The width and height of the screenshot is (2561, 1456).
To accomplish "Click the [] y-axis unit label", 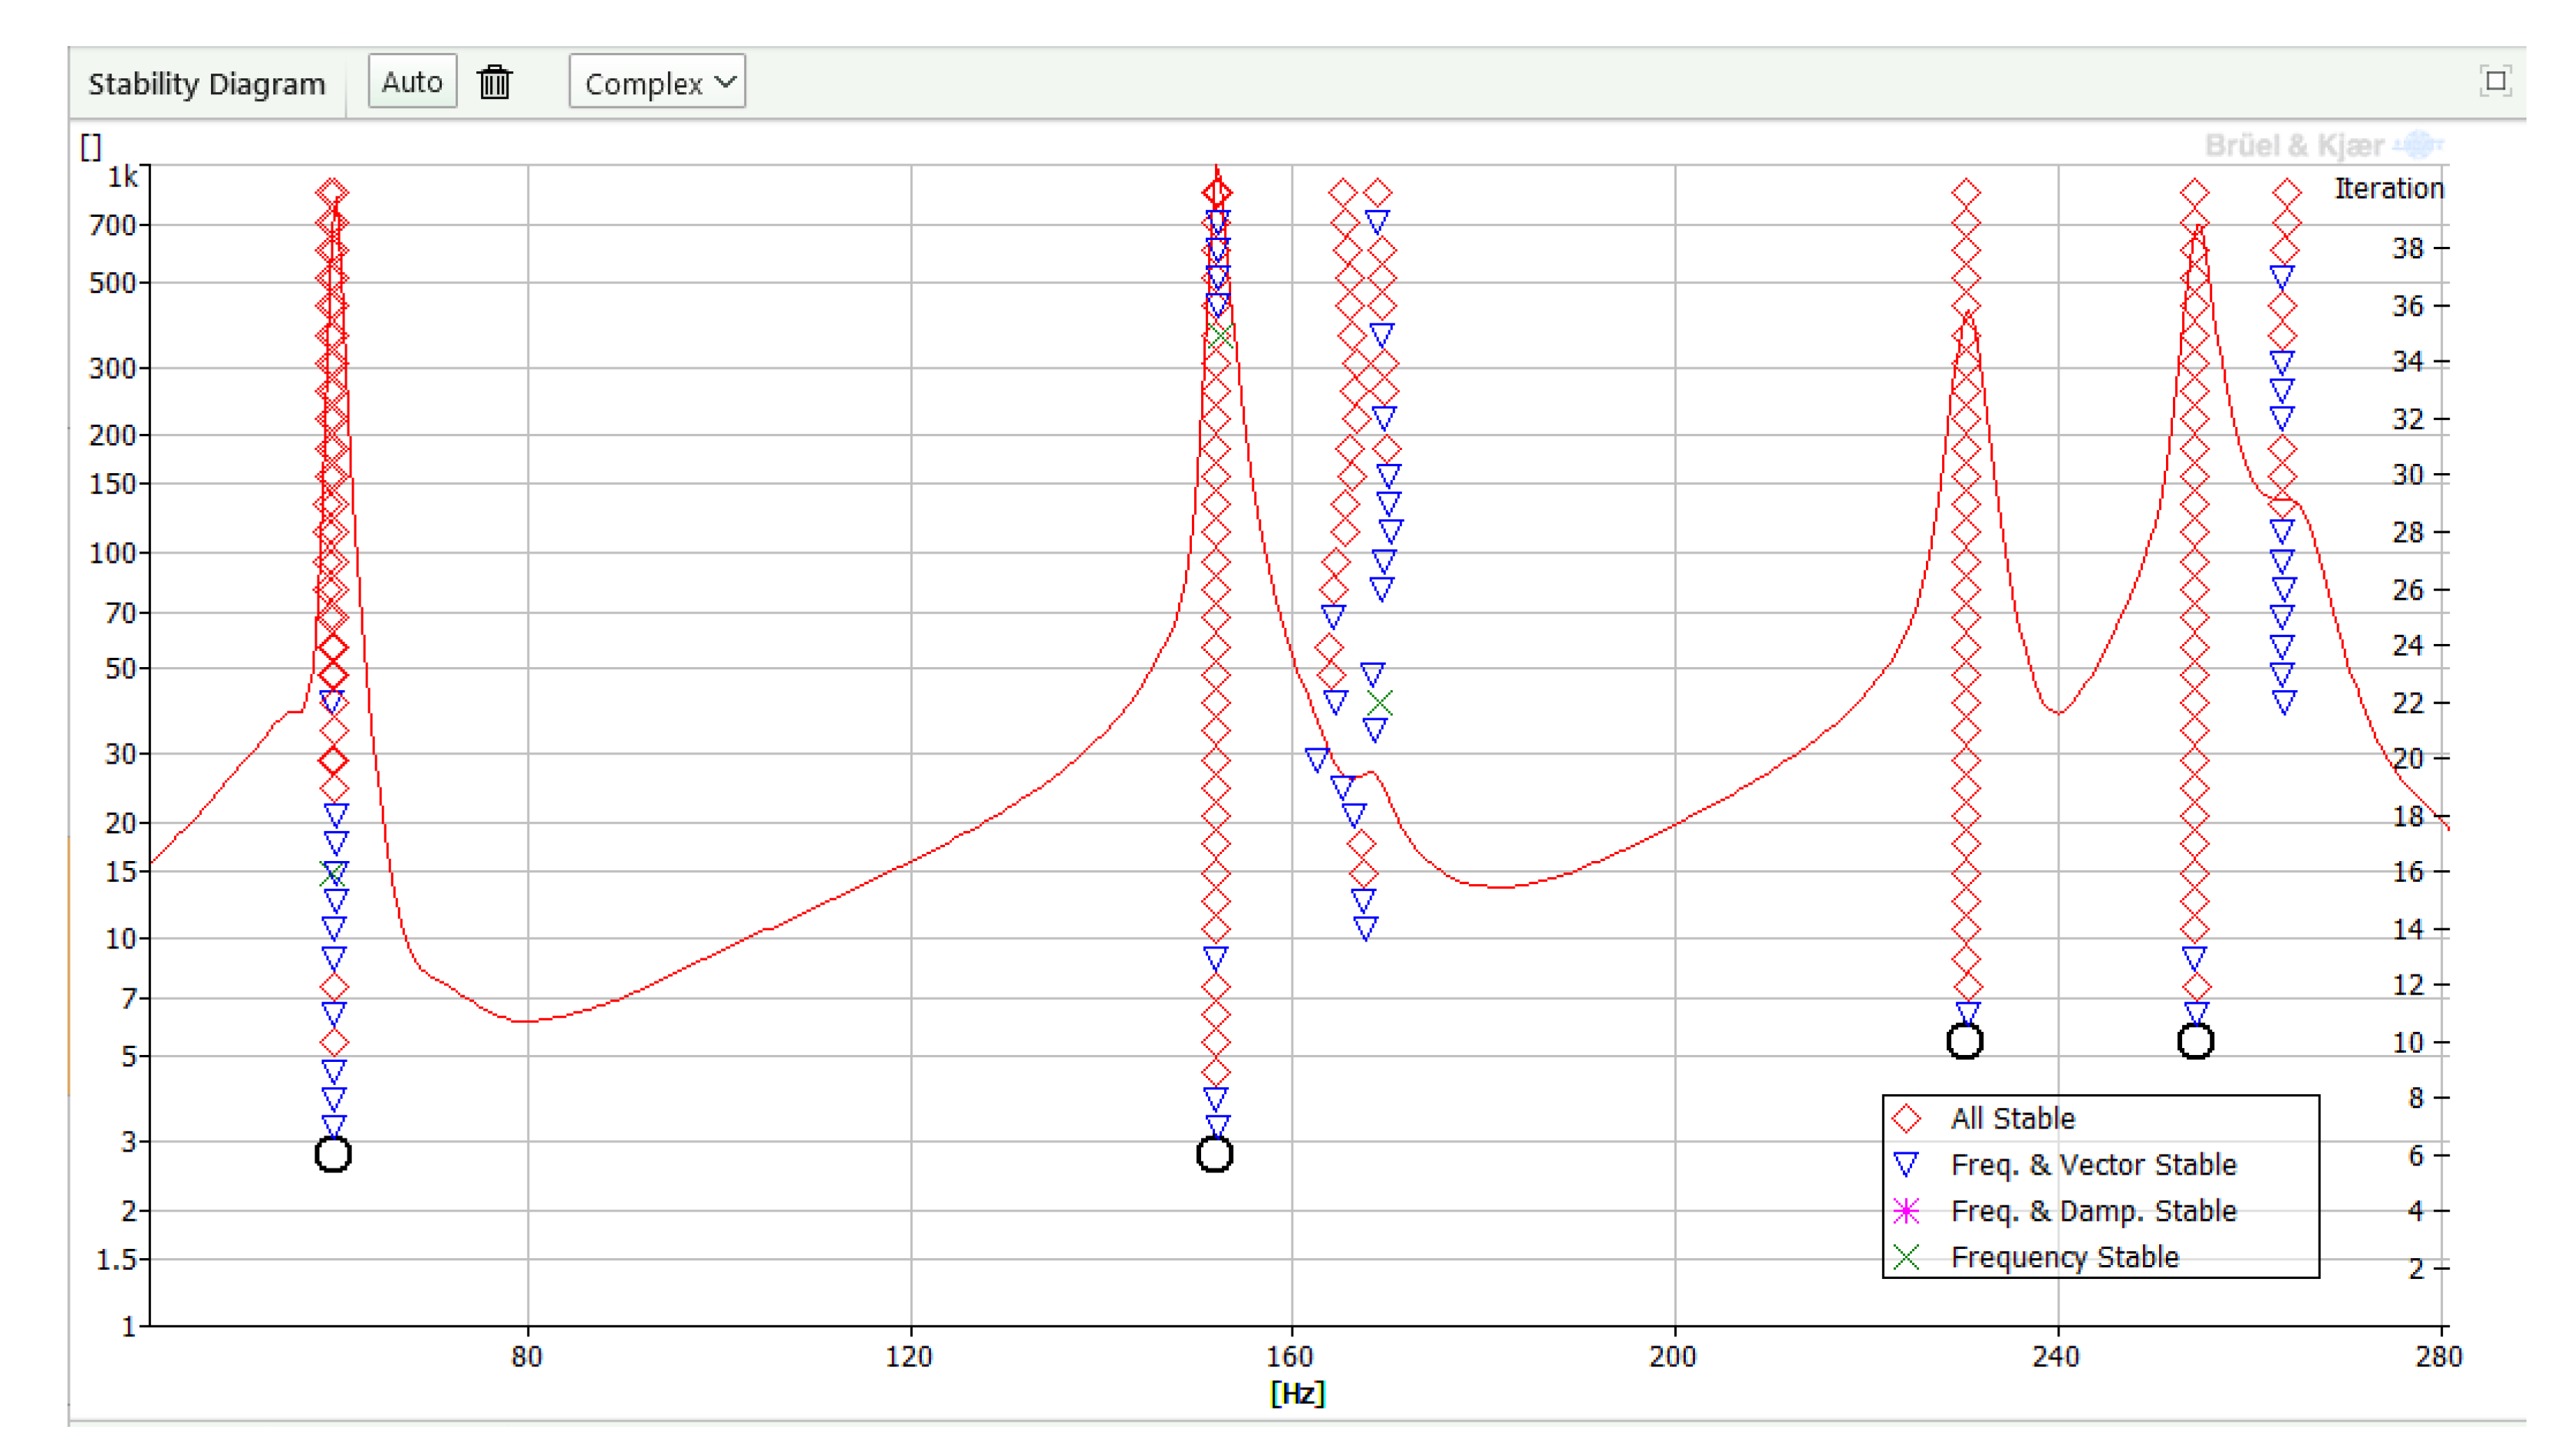I will point(91,147).
